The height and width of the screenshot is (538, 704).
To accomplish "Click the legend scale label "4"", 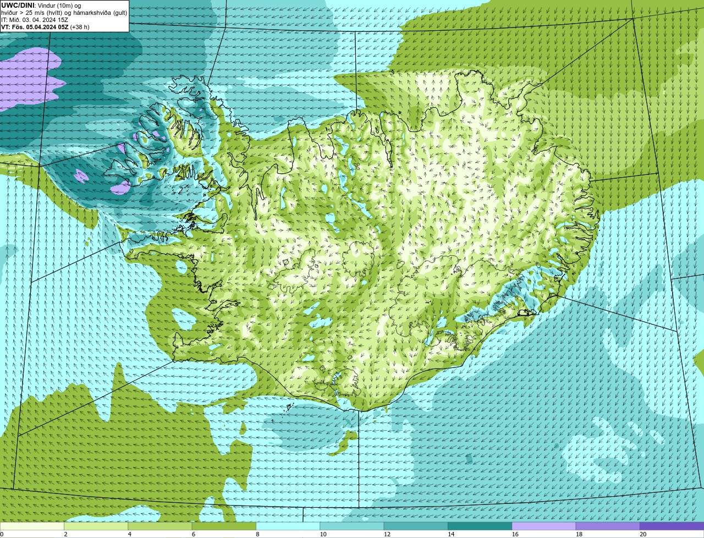I will pos(129,534).
